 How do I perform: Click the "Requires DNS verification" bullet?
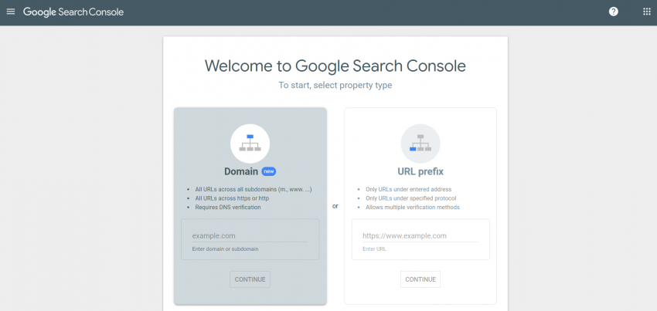tap(228, 207)
